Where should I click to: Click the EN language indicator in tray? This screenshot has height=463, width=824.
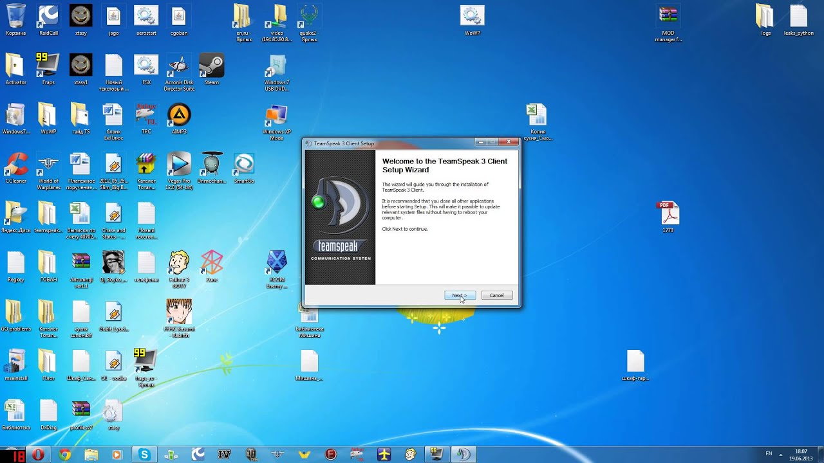coord(769,454)
